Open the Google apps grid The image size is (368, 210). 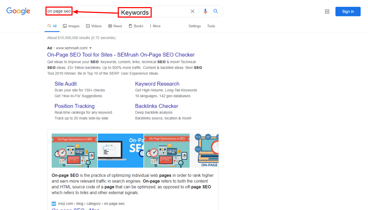[x=327, y=12]
